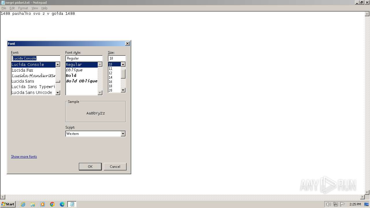Select Lucida Fax font
This screenshot has width=370, height=208.
tap(33, 70)
